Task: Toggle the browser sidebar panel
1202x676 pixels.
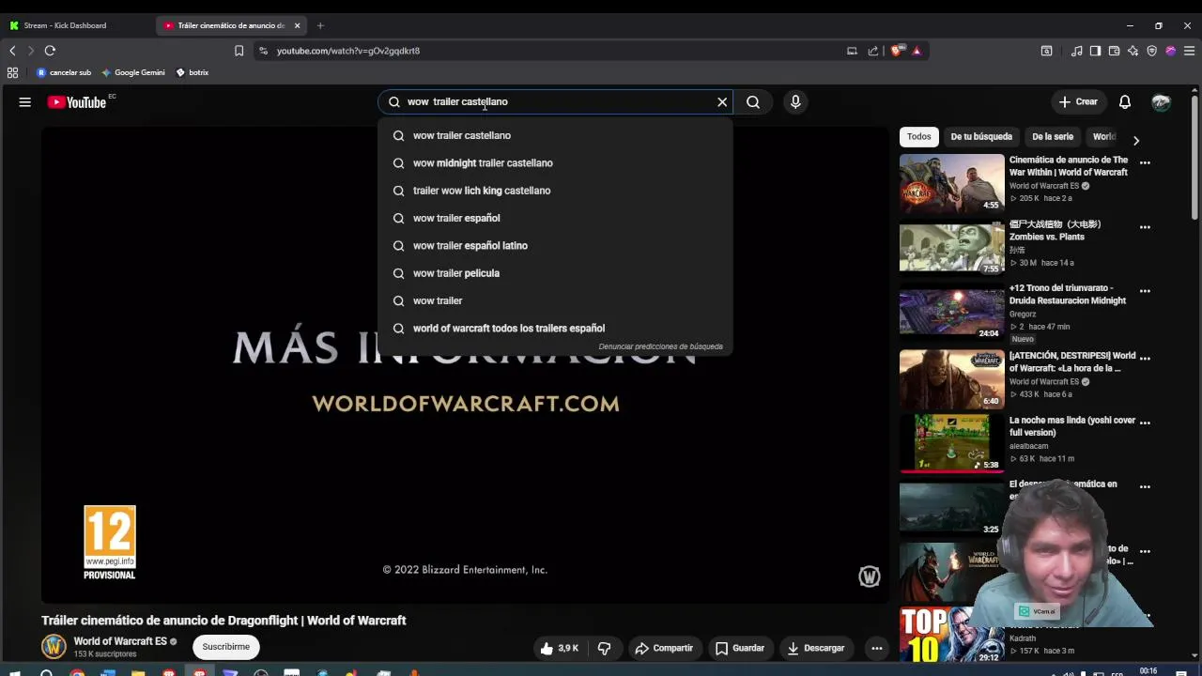Action: pos(1095,51)
